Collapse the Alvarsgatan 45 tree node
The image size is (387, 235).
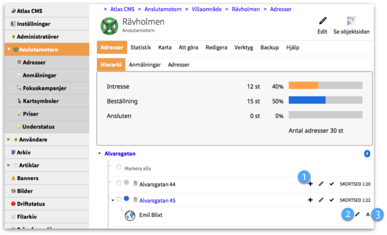point(112,200)
